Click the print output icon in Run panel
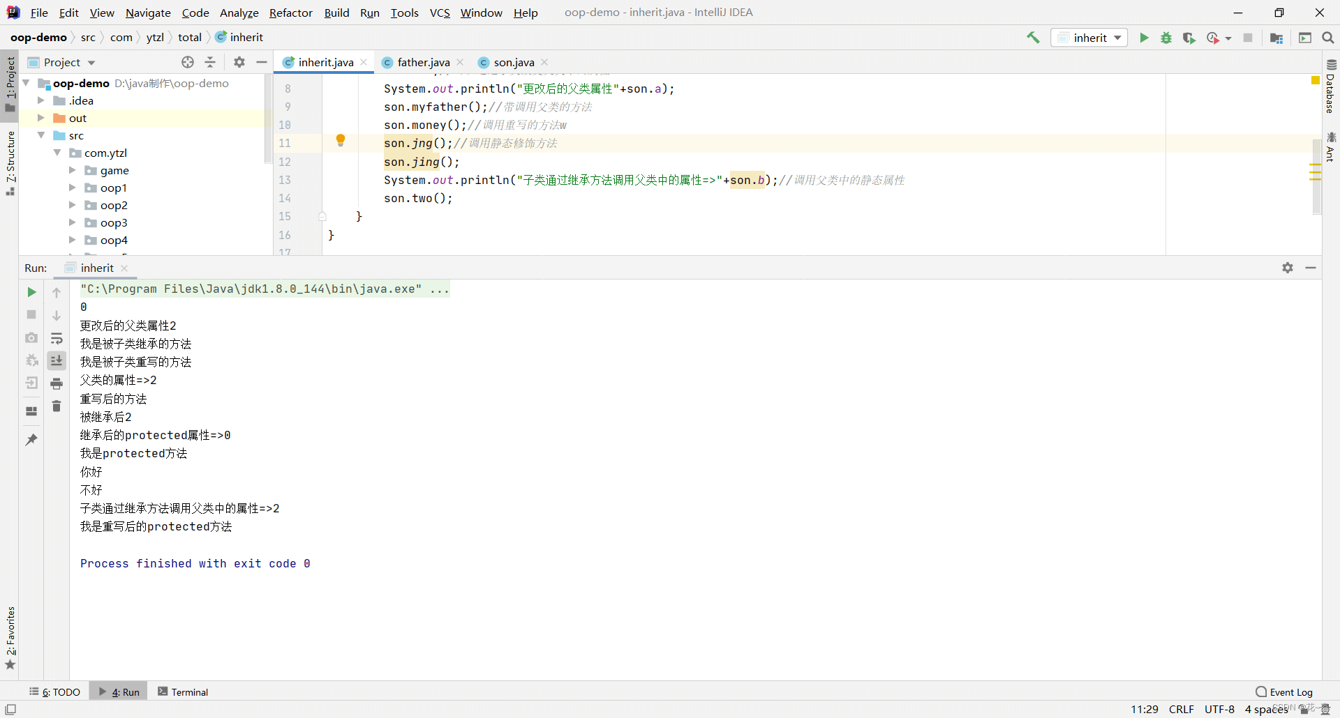This screenshot has height=718, width=1340. click(x=57, y=383)
